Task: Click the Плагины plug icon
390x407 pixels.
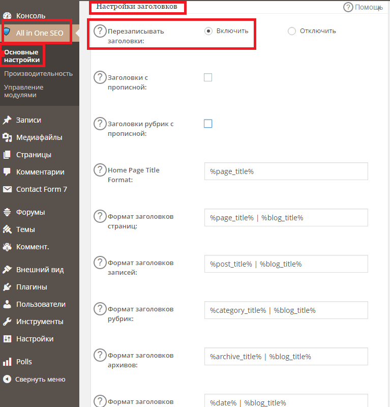Action: (7, 287)
